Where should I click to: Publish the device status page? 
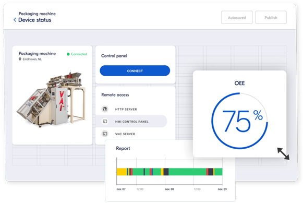tap(271, 17)
